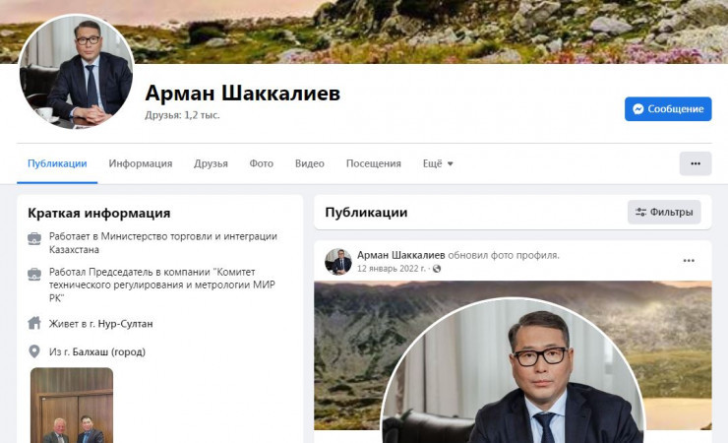Click the house icon beside Живет
This screenshot has height=443, width=728.
click(x=34, y=323)
